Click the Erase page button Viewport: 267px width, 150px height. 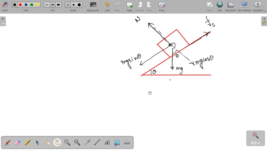[x=162, y=7]
